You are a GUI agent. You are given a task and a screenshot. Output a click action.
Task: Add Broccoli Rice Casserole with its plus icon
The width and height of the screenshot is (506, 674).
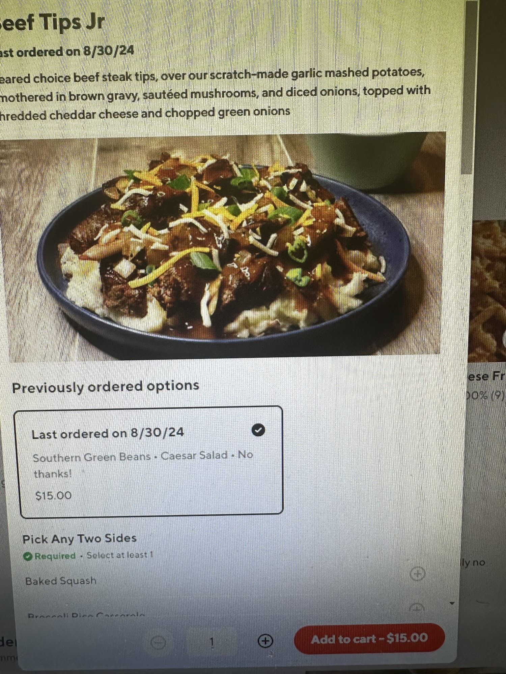click(417, 607)
